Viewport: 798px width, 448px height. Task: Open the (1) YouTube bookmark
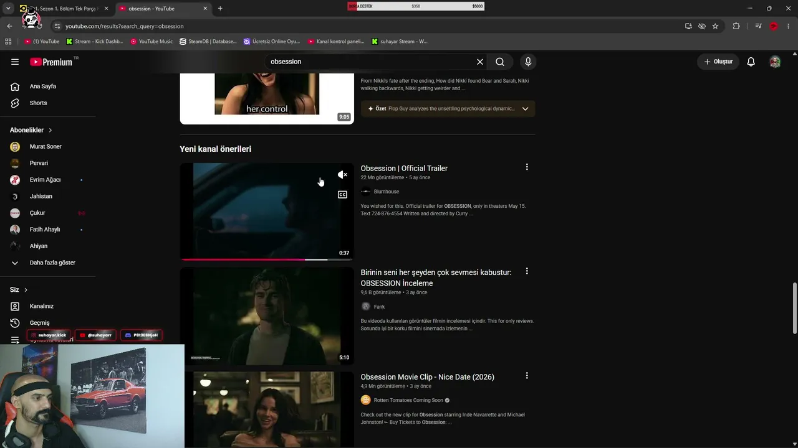pyautogui.click(x=42, y=42)
